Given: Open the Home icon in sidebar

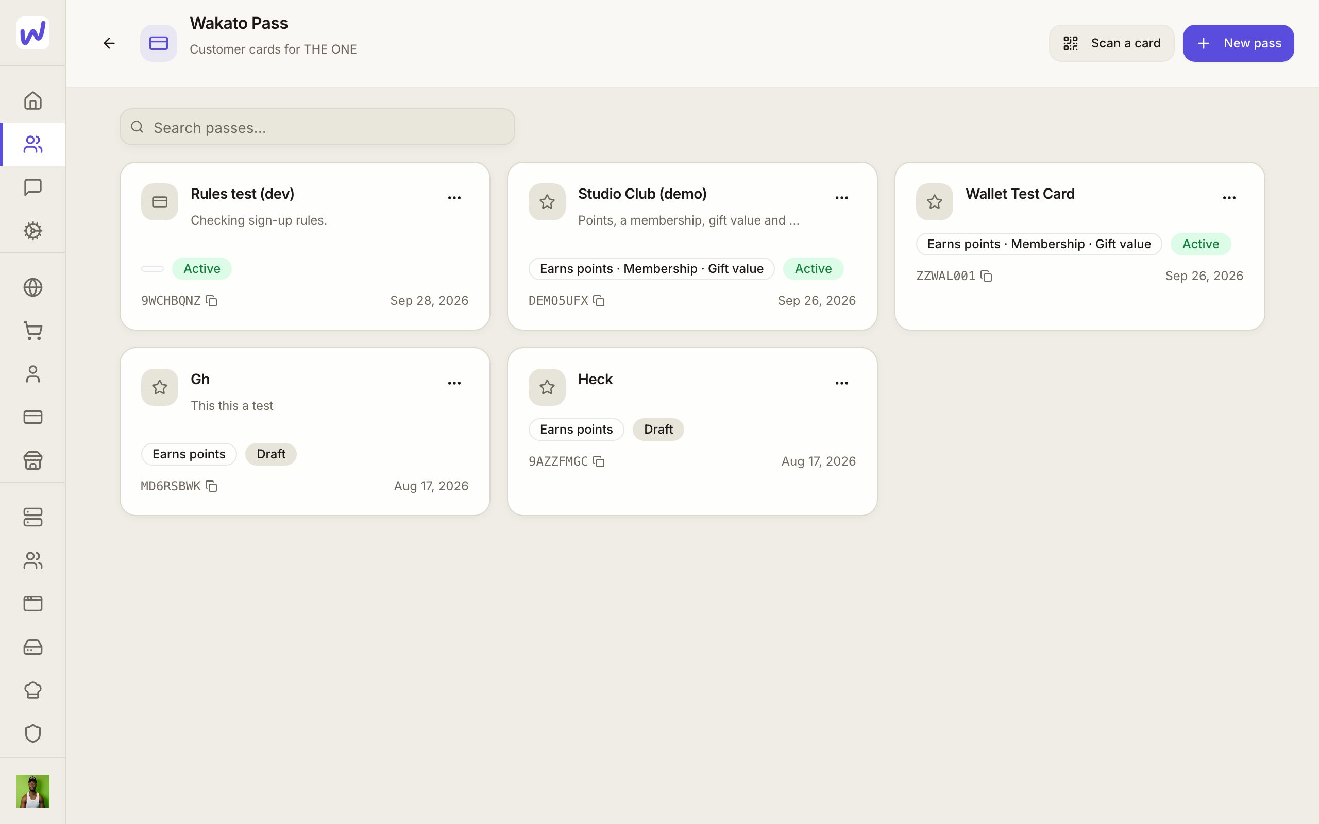Looking at the screenshot, I should (32, 100).
